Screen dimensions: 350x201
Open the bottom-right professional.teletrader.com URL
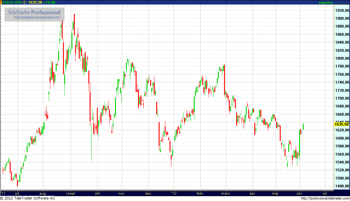click(325, 198)
